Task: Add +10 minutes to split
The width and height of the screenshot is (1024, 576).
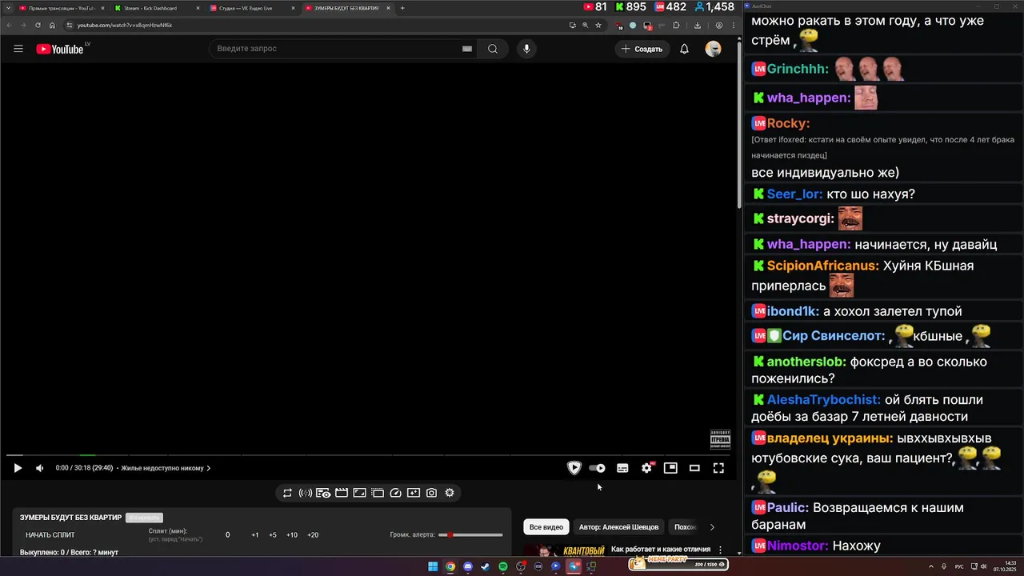Action: pos(292,535)
